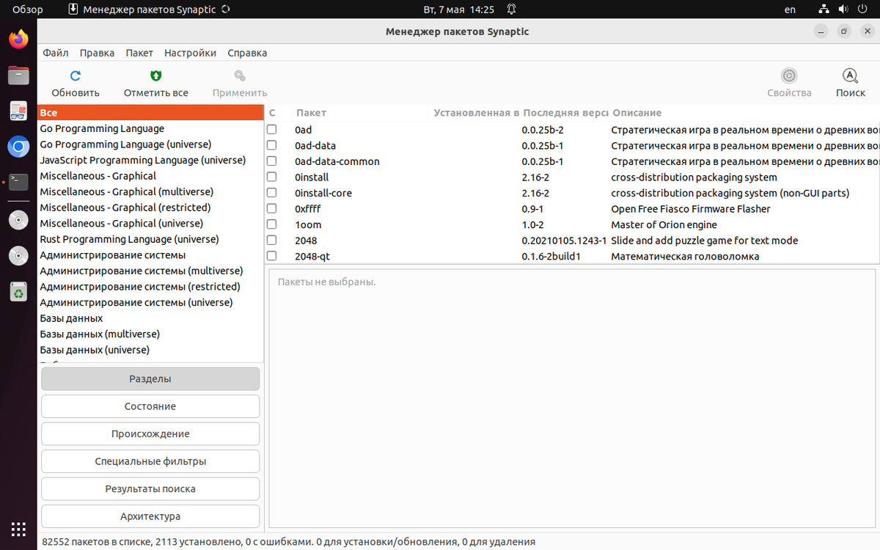Open the volume indicator in top bar
Viewport: 880px width, 550px height.
click(x=844, y=10)
